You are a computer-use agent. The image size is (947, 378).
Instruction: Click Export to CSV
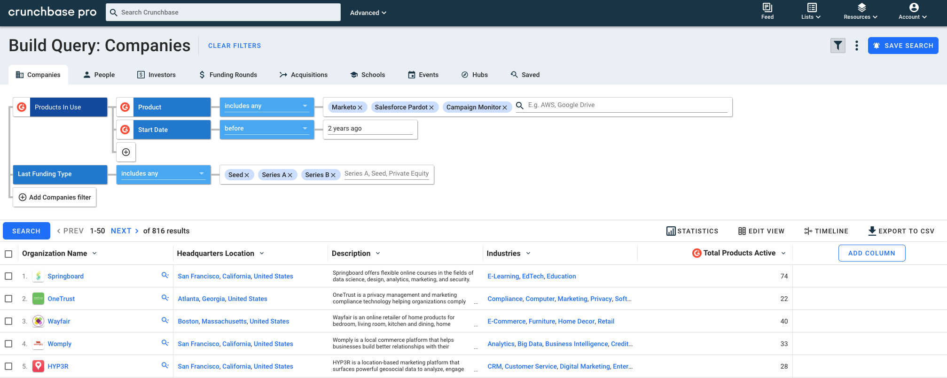[x=901, y=231]
